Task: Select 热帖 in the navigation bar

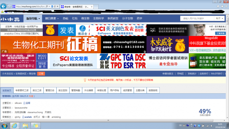Action: click(x=65, y=18)
